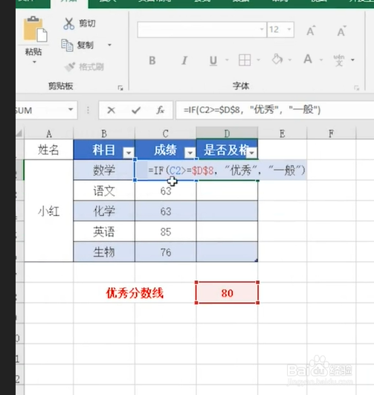The image size is (374, 395).
Task: Expand the underline style arrow
Action: (x=227, y=60)
